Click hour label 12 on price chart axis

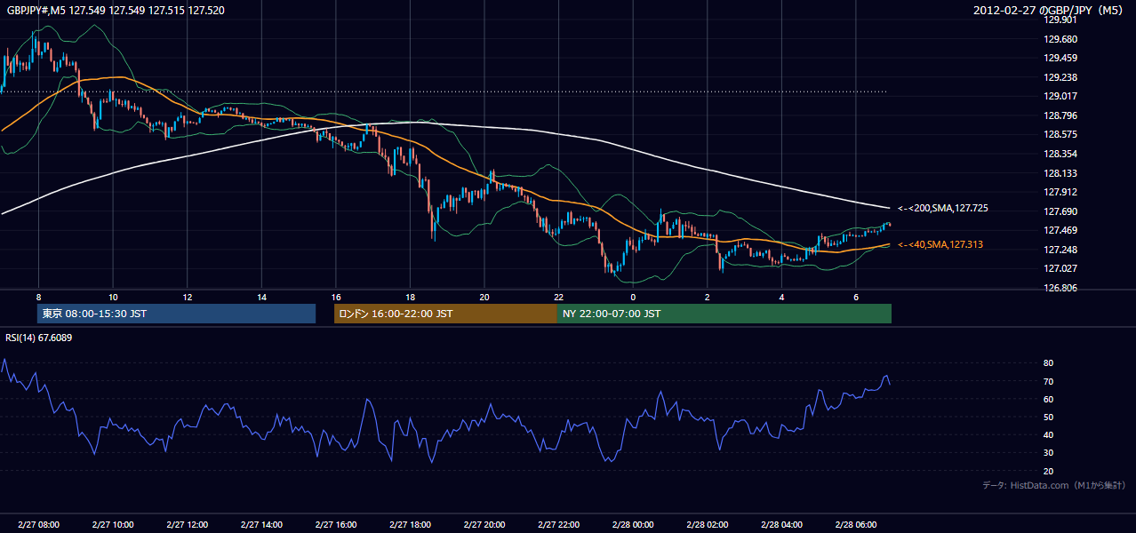(188, 297)
